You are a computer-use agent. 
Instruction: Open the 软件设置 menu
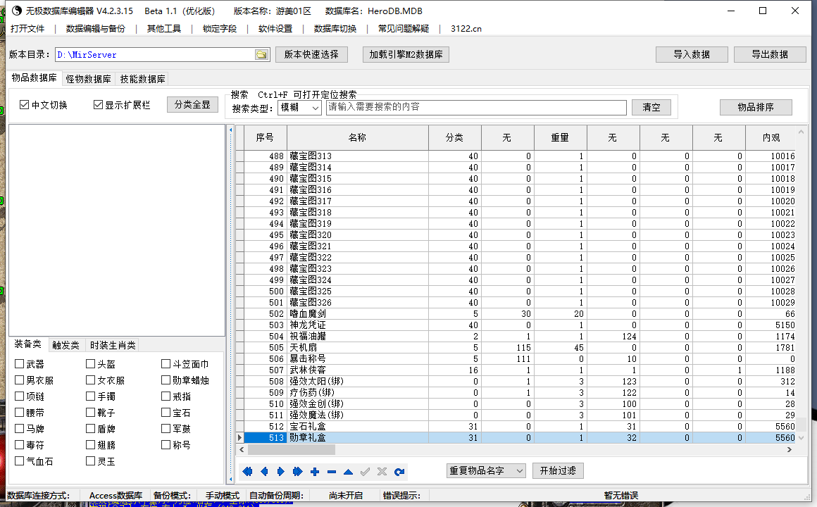click(x=275, y=29)
